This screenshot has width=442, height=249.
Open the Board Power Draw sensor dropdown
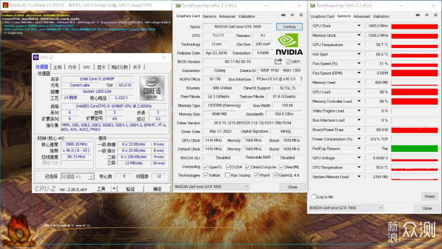point(359,130)
